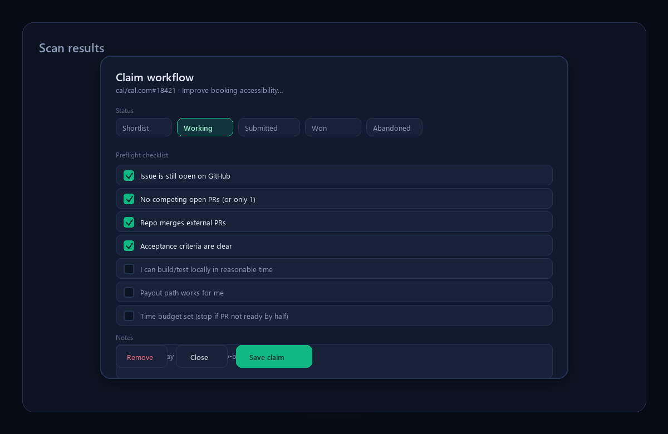The width and height of the screenshot is (668, 434).
Task: Choose the Abandoned status
Action: coord(394,127)
